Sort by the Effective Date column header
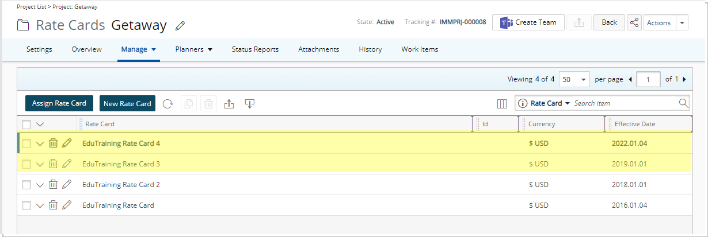708x237 pixels. coord(635,124)
